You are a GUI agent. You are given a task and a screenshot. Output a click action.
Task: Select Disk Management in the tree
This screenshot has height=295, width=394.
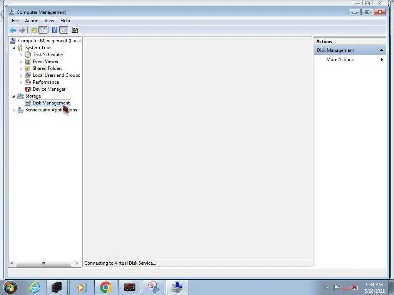point(51,103)
